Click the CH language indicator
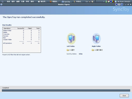The height and width of the screenshot is (99, 132). point(87,2)
